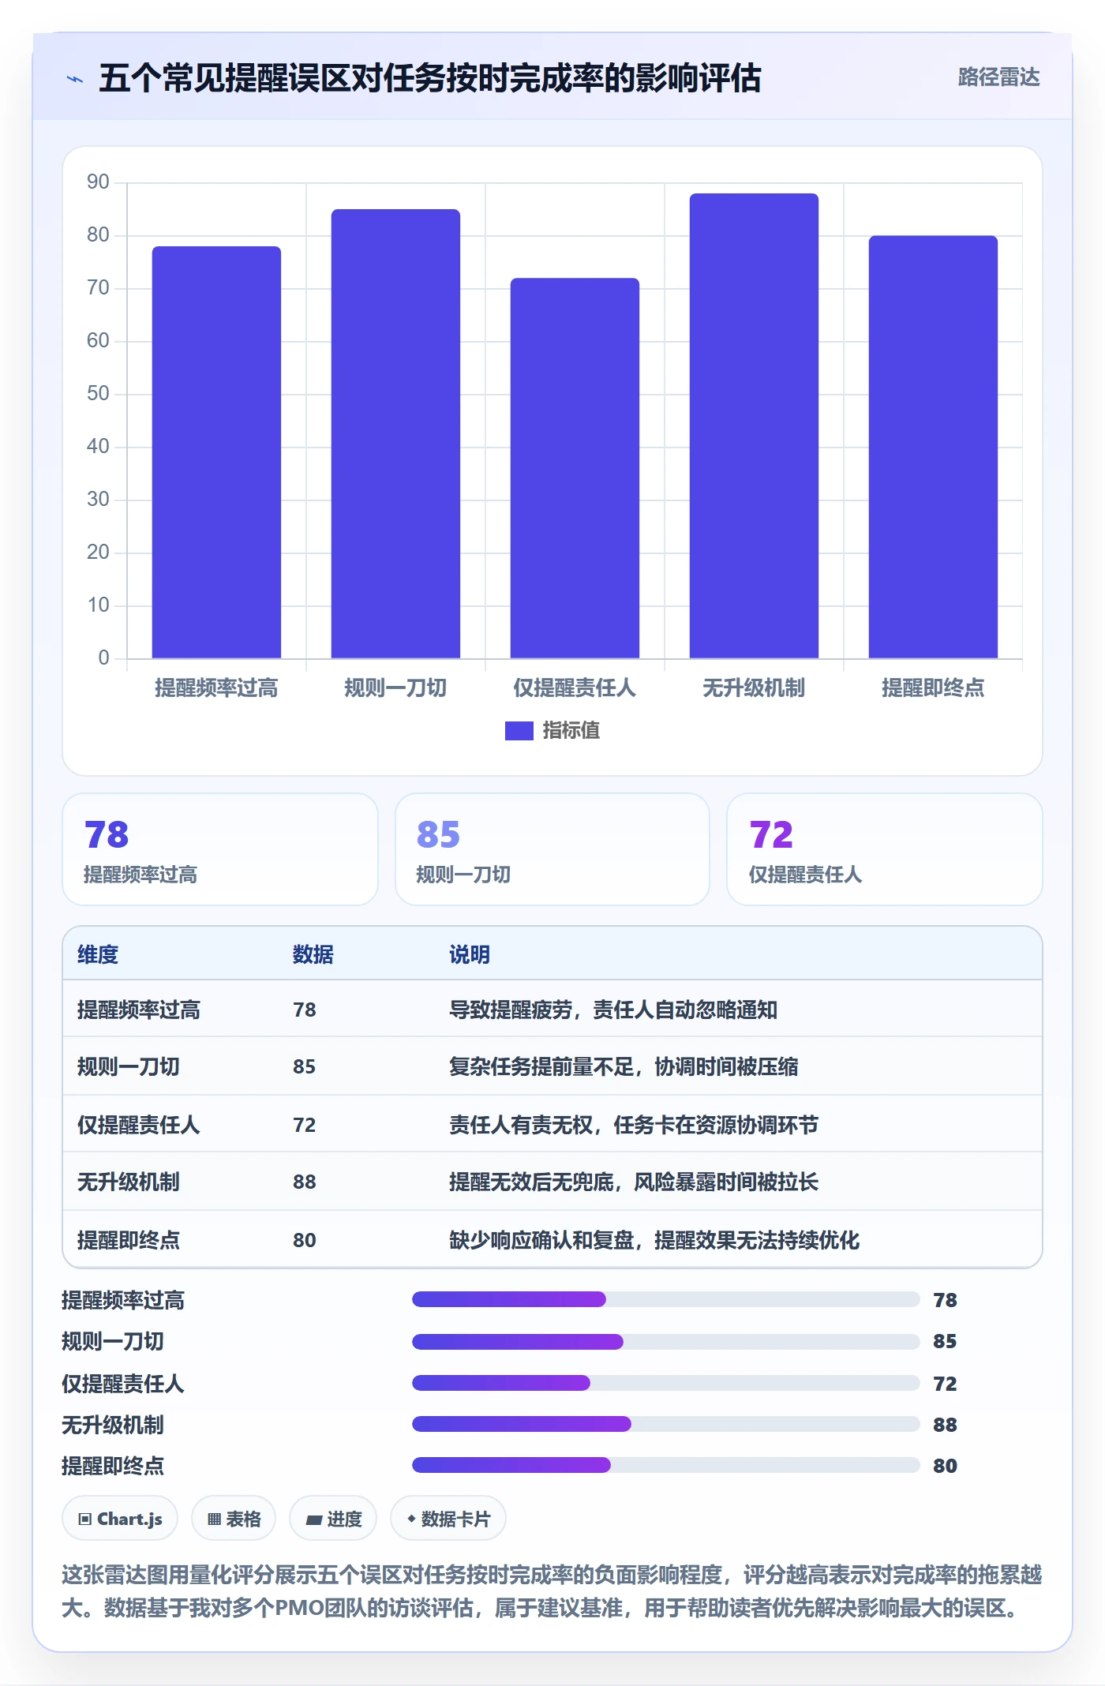Click the 路径雷达 label in header
The height and width of the screenshot is (1686, 1105).
pos(998,77)
